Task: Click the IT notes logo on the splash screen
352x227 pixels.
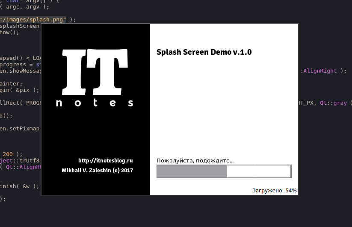Action: pos(95,77)
